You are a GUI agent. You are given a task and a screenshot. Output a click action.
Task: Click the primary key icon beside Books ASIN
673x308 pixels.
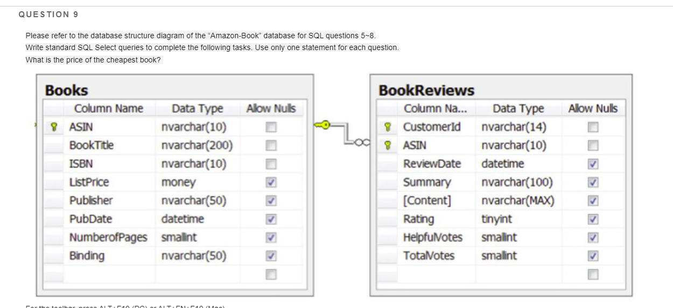pos(53,128)
